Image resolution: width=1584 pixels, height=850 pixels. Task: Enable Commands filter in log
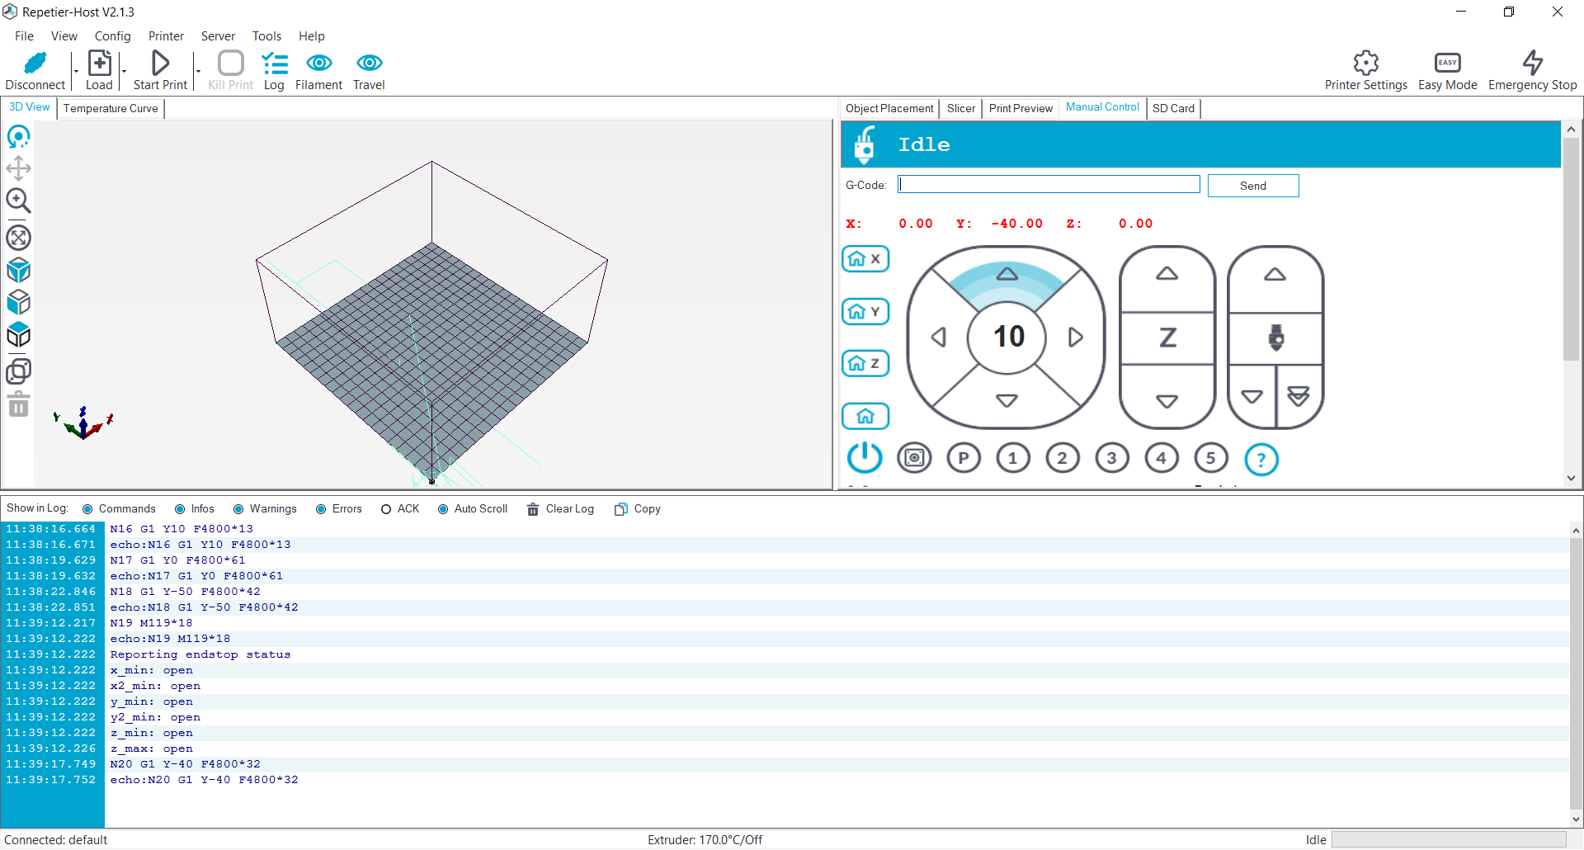click(x=88, y=508)
